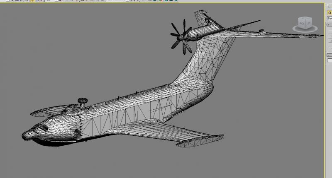
Task: Click the teal render icon at toolbar end
Action: [x=176, y=1]
